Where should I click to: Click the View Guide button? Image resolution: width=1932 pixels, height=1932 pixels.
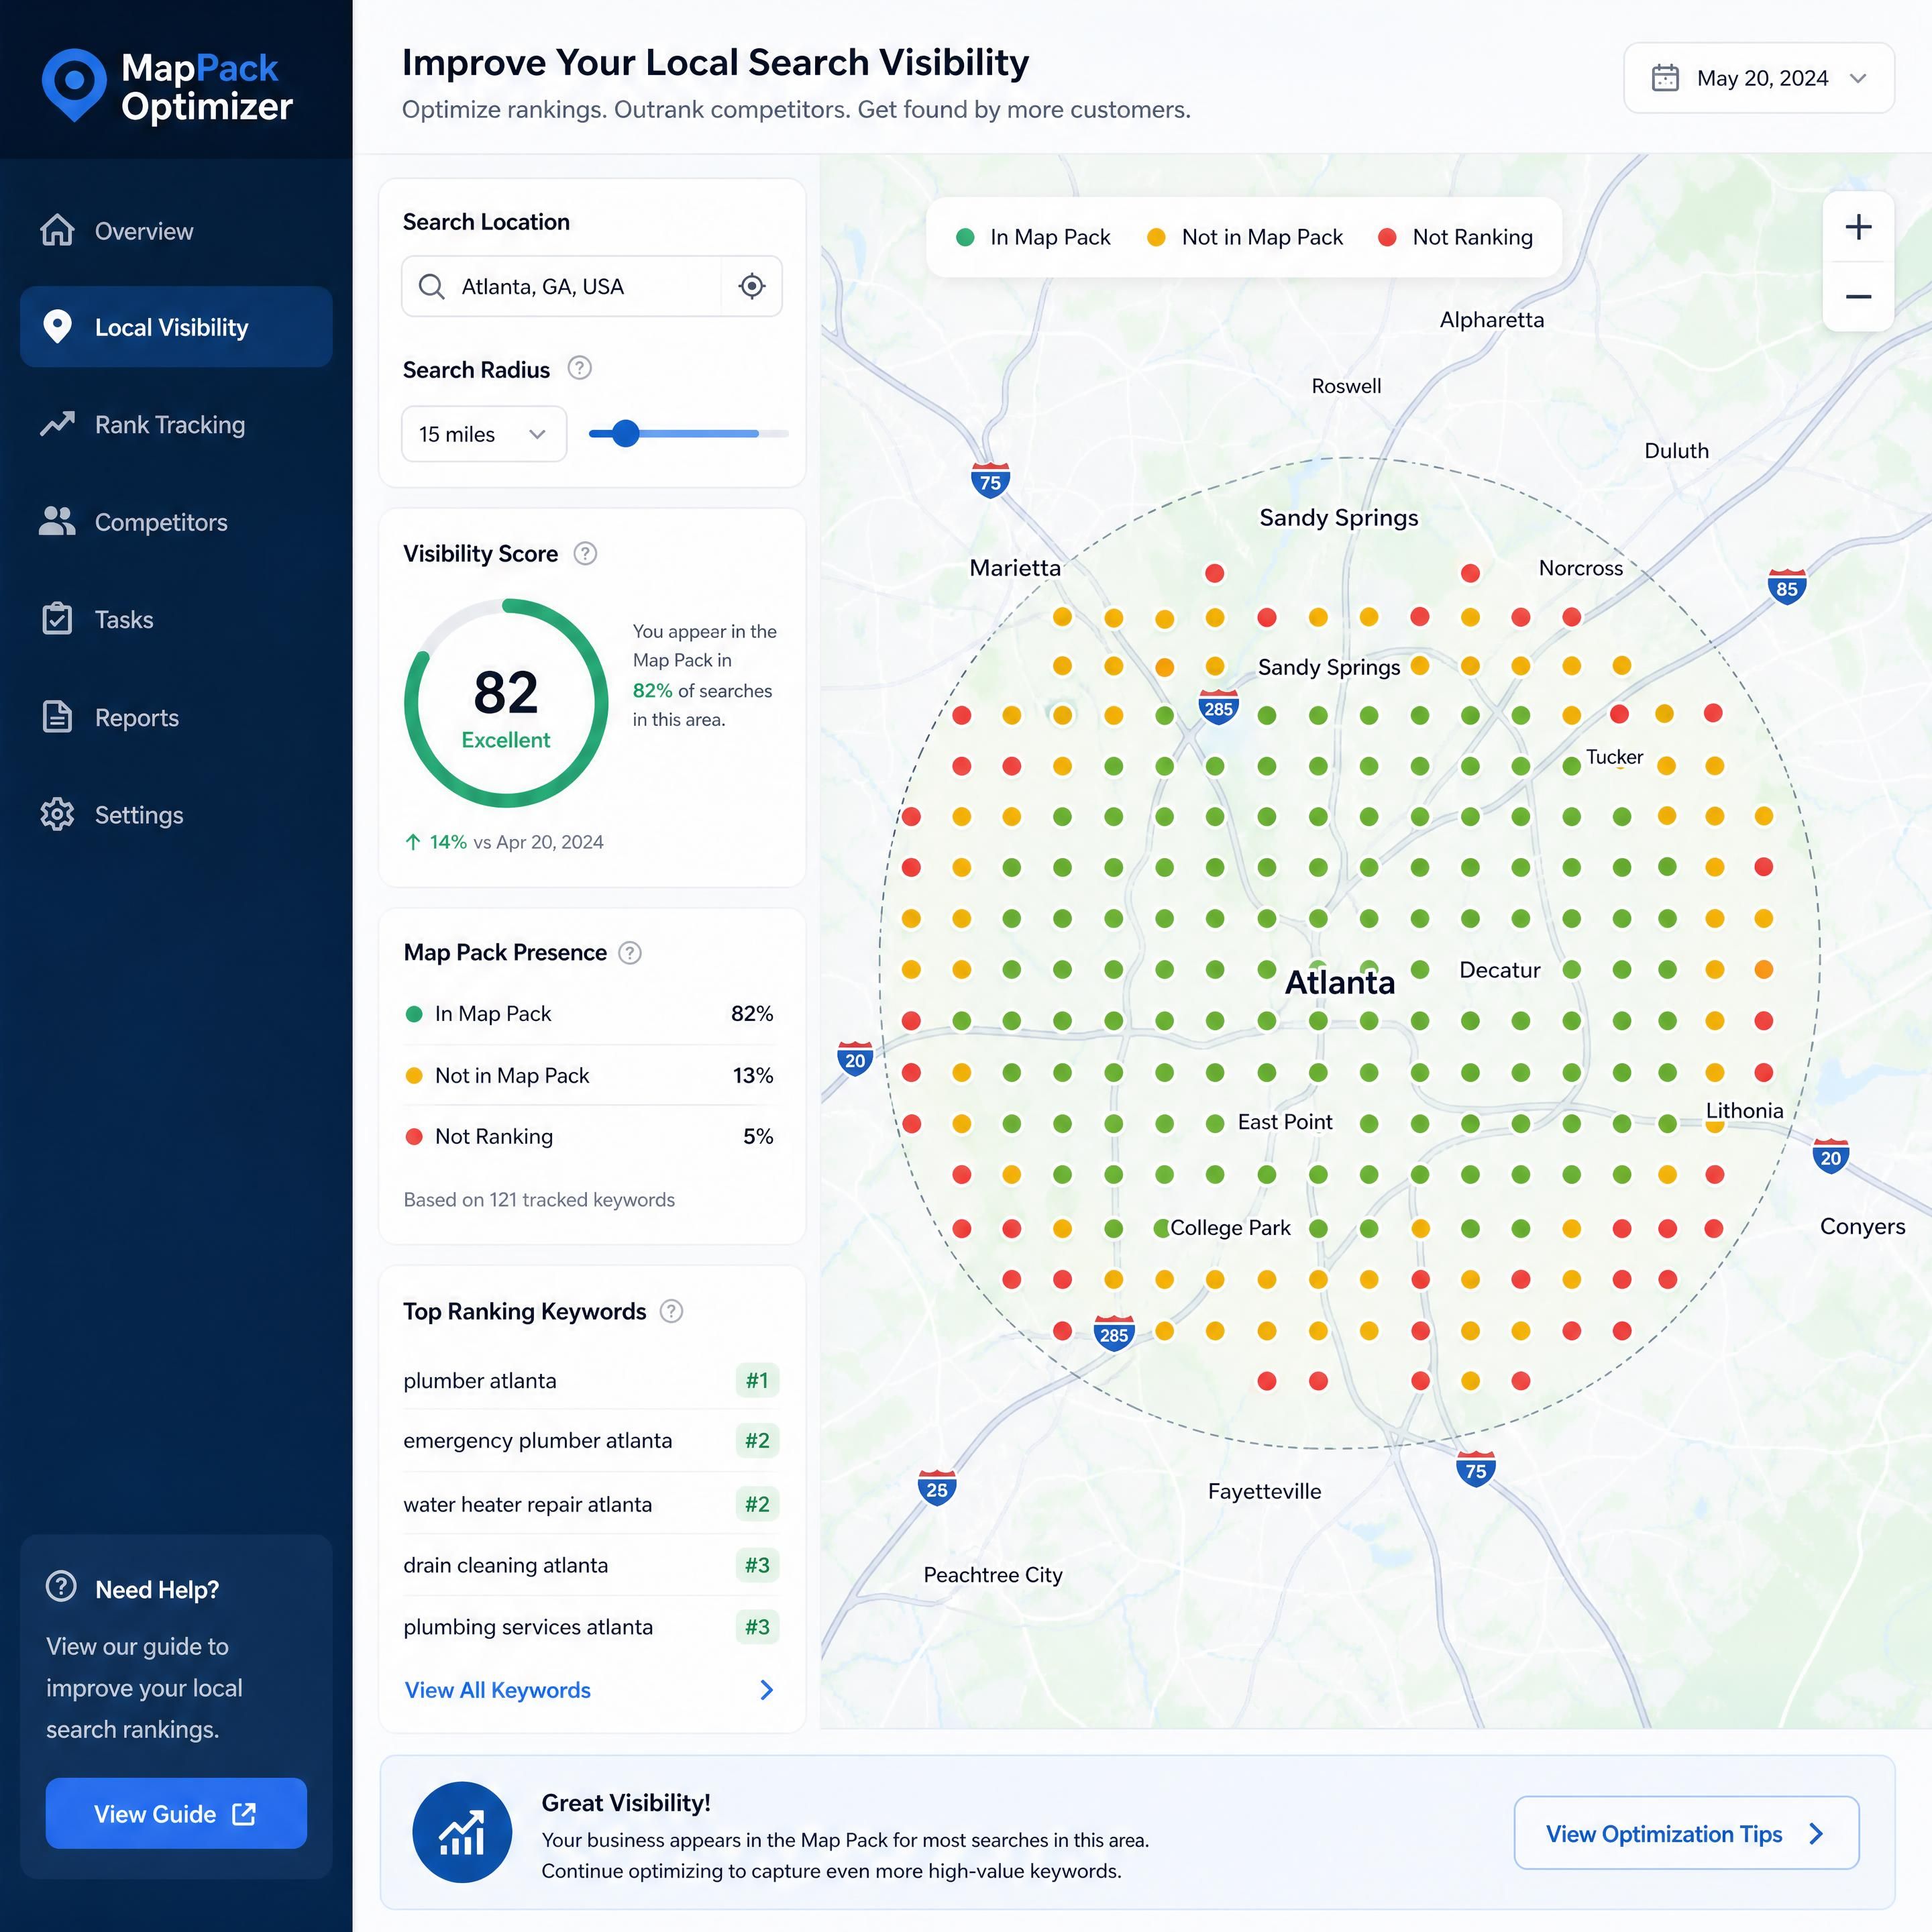(x=176, y=1813)
